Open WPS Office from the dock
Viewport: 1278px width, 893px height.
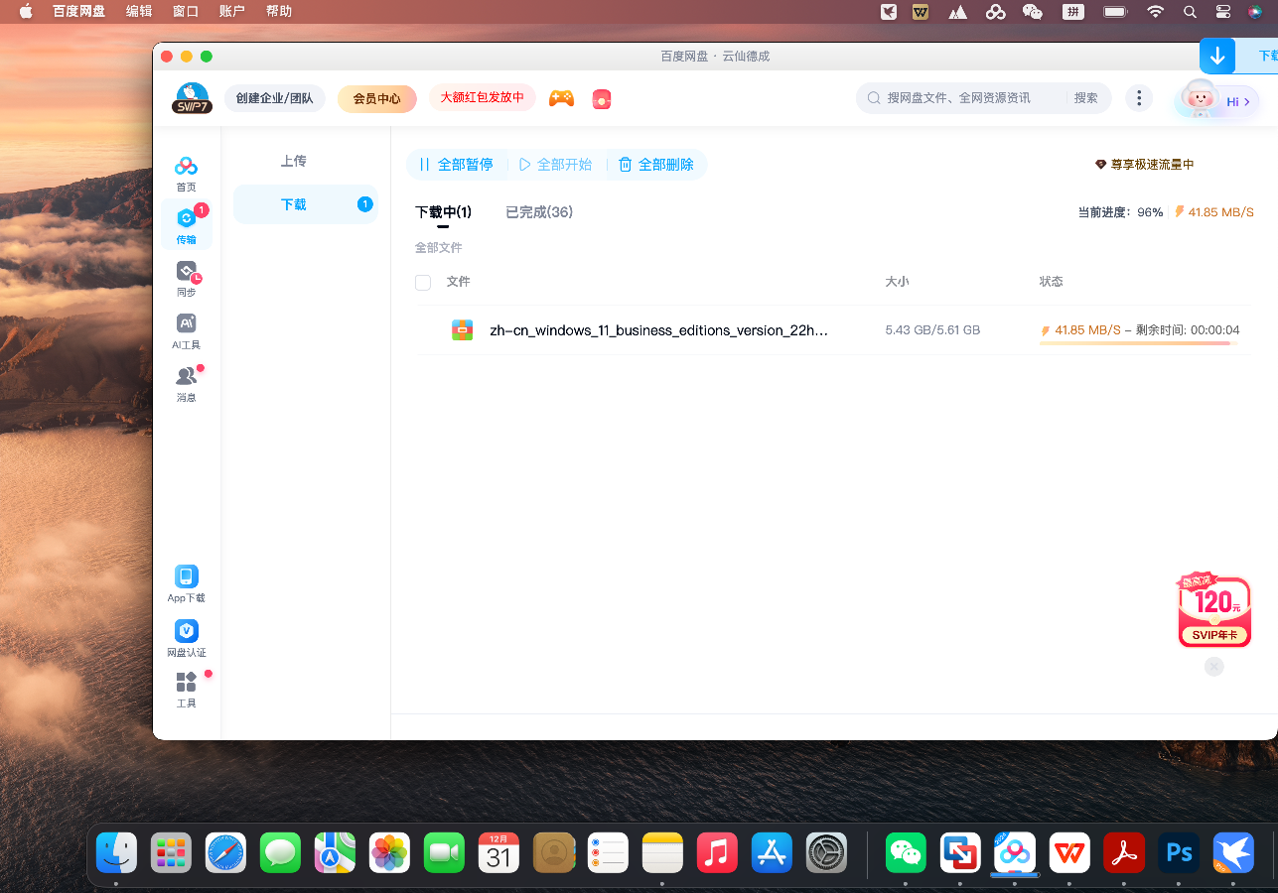point(1069,852)
